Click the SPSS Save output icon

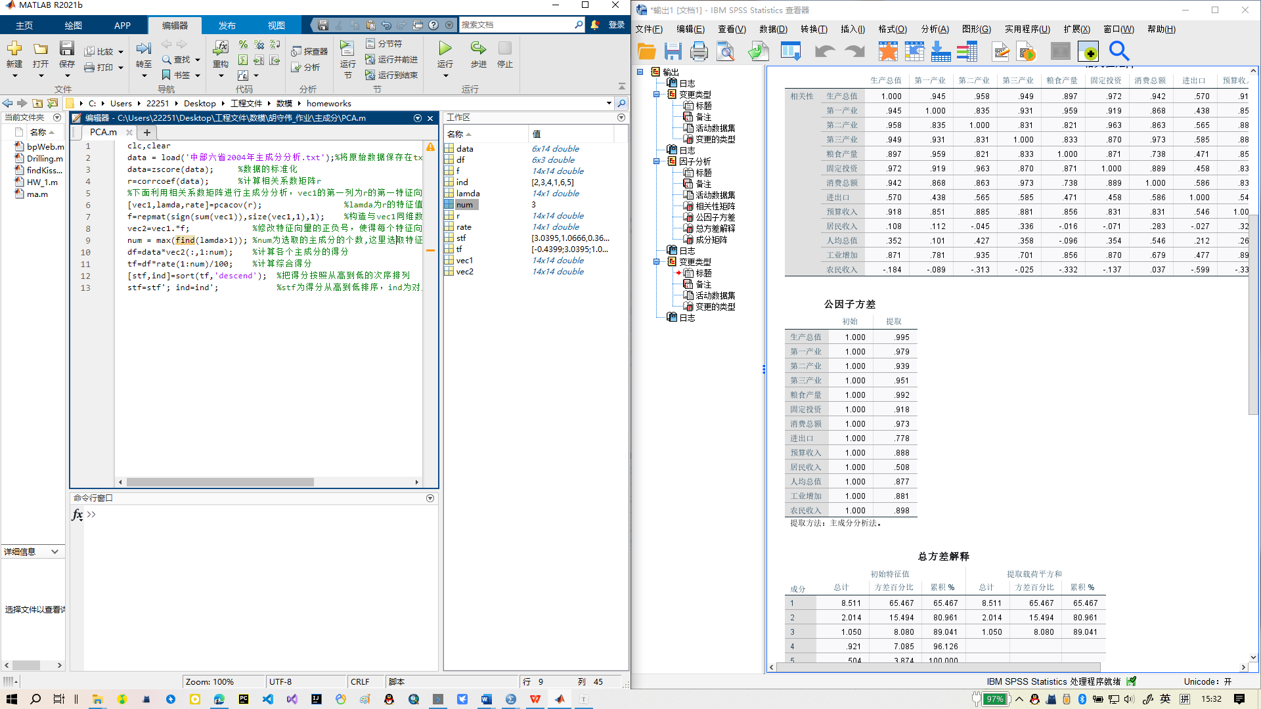click(673, 51)
